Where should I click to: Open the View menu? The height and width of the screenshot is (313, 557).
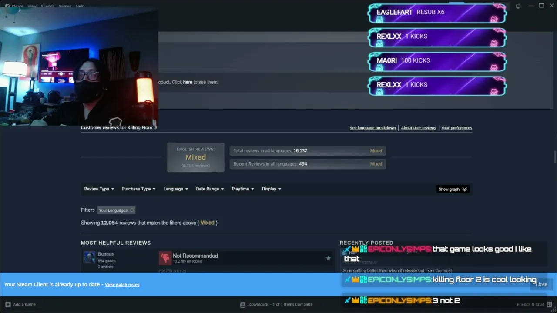click(32, 6)
